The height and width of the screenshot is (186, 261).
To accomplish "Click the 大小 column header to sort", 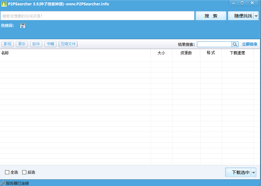I will [162, 53].
